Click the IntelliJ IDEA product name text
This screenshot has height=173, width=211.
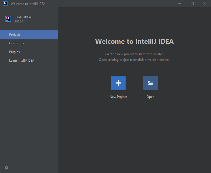(23, 17)
